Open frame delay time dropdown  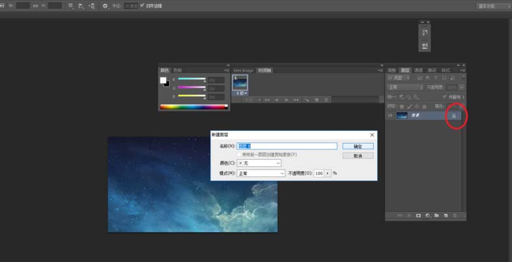click(x=242, y=93)
